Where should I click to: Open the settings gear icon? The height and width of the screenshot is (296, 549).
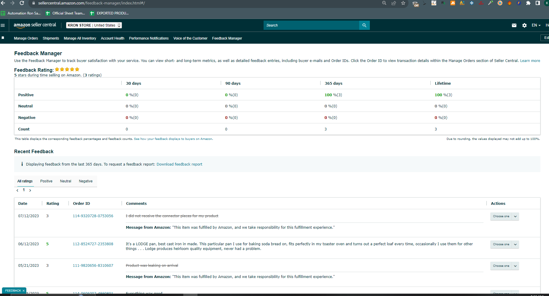pos(525,25)
